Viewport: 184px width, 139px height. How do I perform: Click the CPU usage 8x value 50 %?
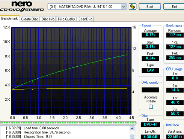tap(175, 114)
